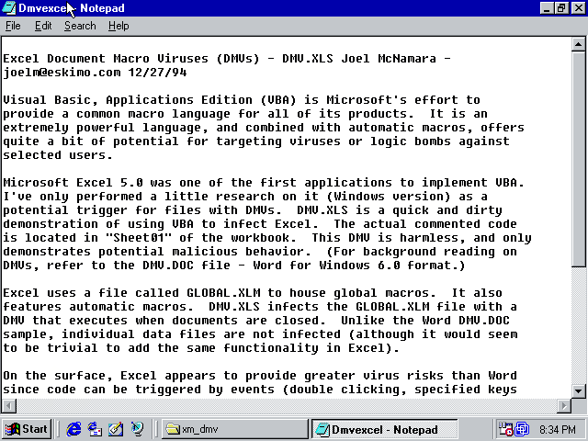Restore down the Notepad window
The image size is (588, 441).
[561, 8]
